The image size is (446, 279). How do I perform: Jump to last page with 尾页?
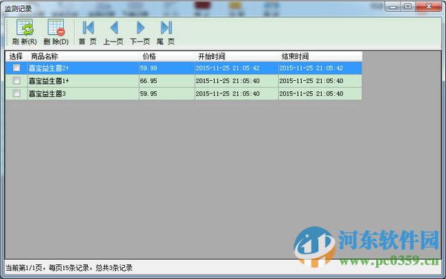(x=166, y=32)
